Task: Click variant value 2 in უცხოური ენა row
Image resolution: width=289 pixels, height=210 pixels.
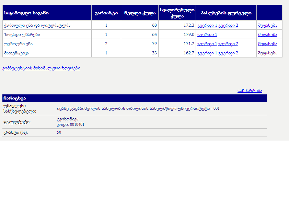Action: click(x=106, y=44)
